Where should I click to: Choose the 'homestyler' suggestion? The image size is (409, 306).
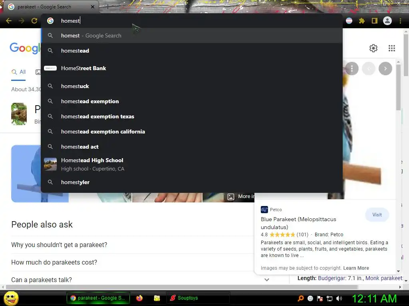192,182
